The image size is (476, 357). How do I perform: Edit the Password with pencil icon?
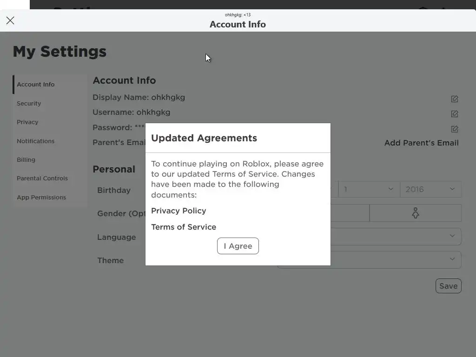(x=455, y=129)
